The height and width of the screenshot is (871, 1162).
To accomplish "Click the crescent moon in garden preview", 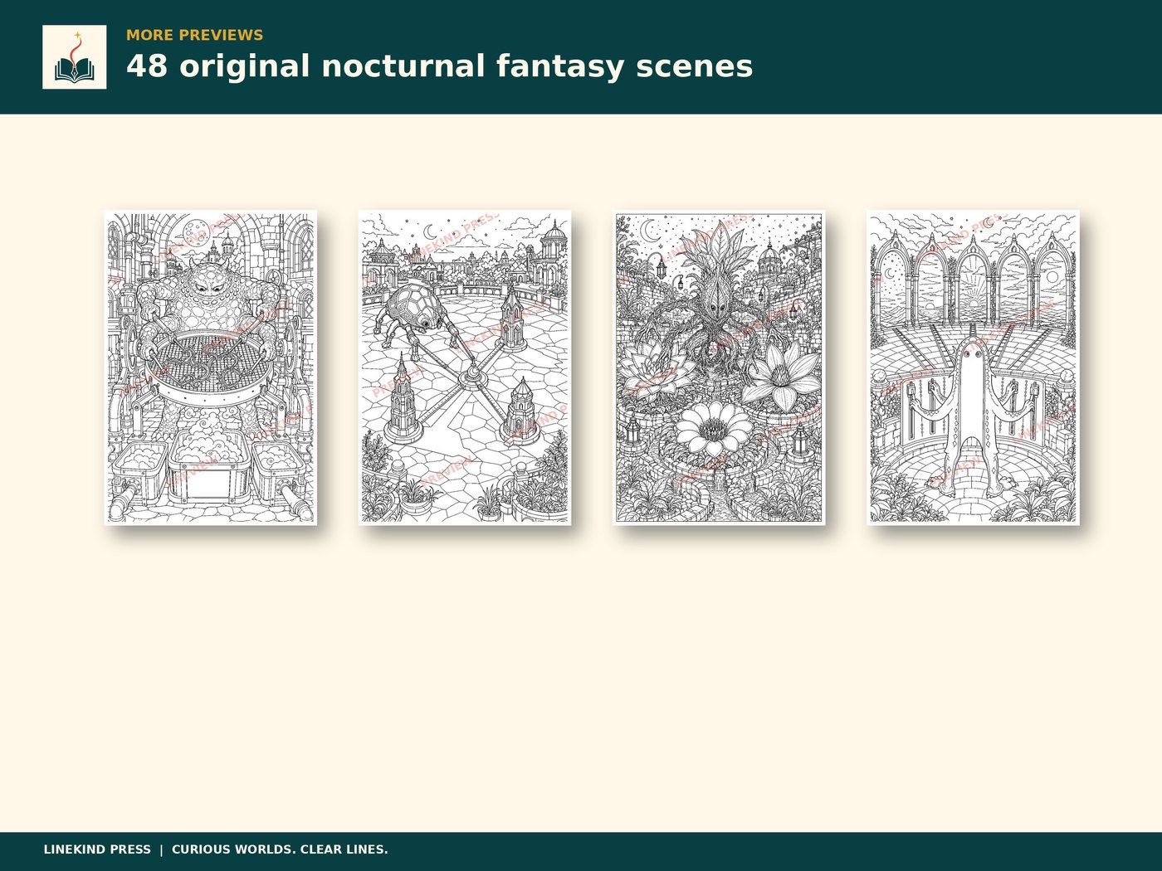I will point(648,228).
